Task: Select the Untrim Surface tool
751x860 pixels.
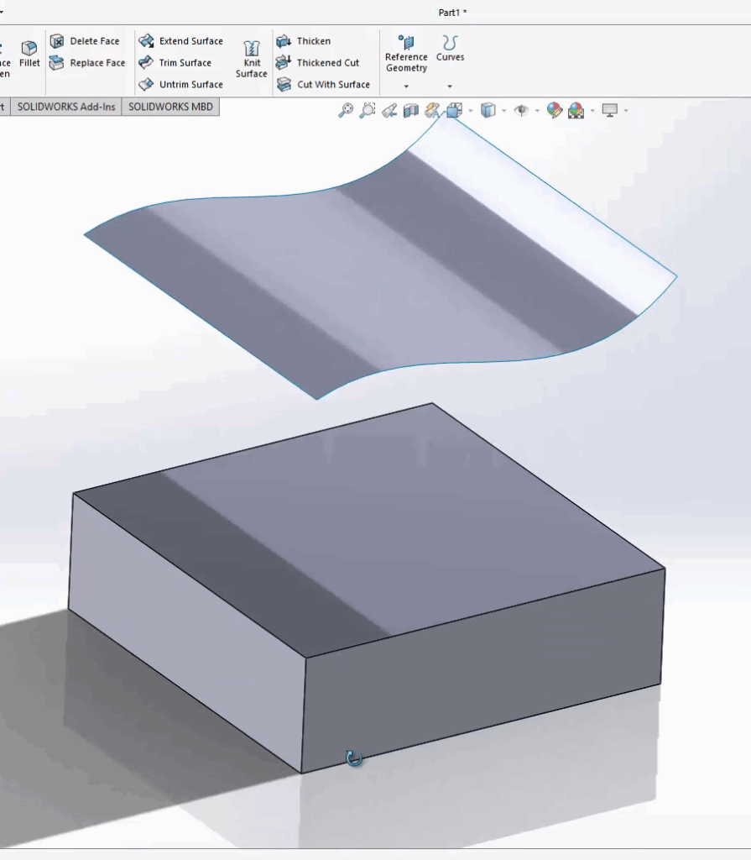Action: [185, 84]
